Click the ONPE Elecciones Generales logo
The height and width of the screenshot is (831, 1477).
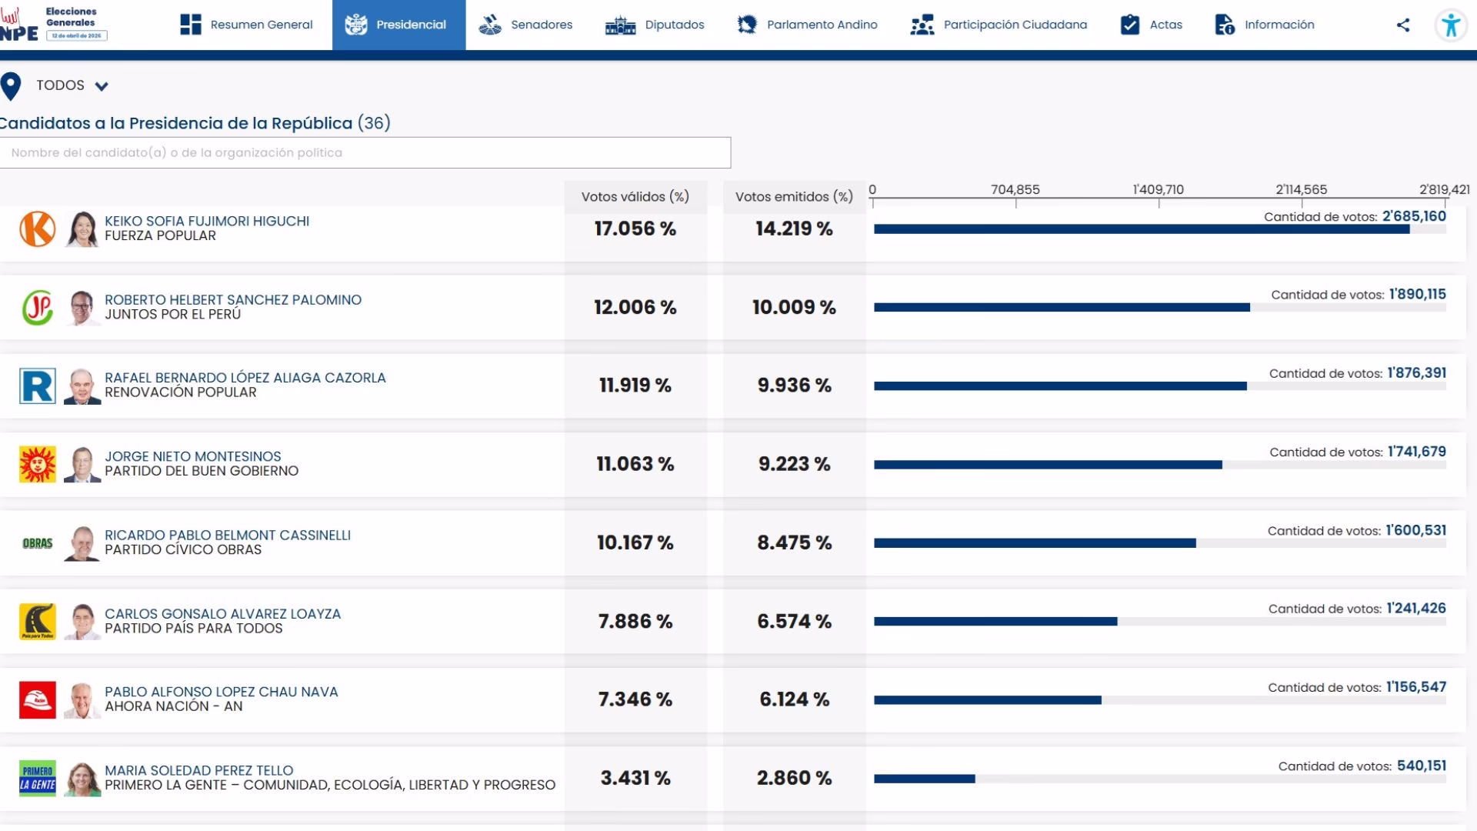[54, 25]
